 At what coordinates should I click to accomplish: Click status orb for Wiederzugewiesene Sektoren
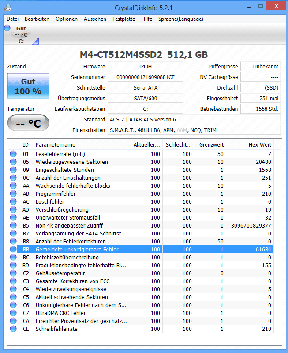[x=13, y=162]
